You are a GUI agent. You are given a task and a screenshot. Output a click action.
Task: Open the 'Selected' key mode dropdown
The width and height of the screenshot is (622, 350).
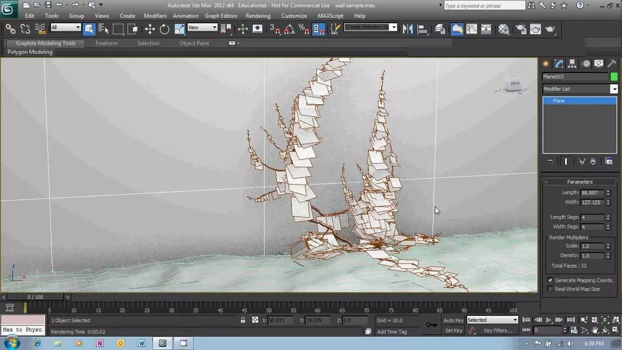pos(515,320)
